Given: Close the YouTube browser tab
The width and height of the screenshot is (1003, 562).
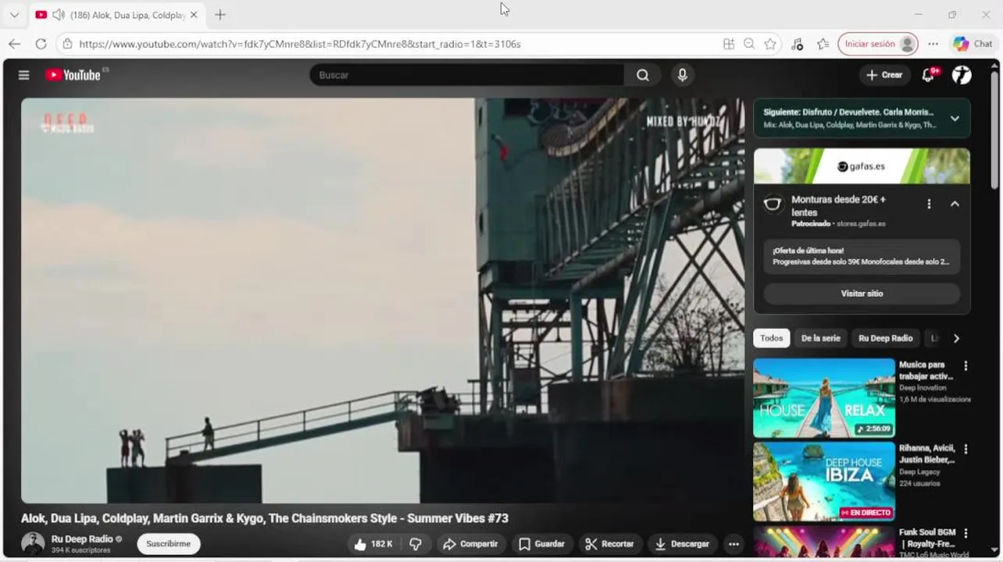Looking at the screenshot, I should (194, 15).
